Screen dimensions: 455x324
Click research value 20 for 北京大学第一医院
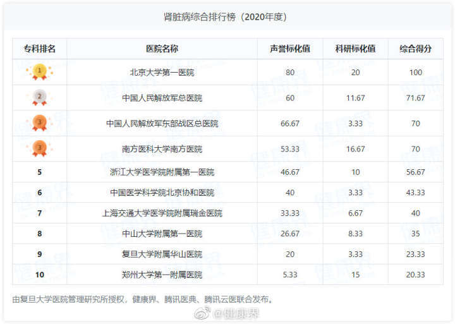click(355, 73)
